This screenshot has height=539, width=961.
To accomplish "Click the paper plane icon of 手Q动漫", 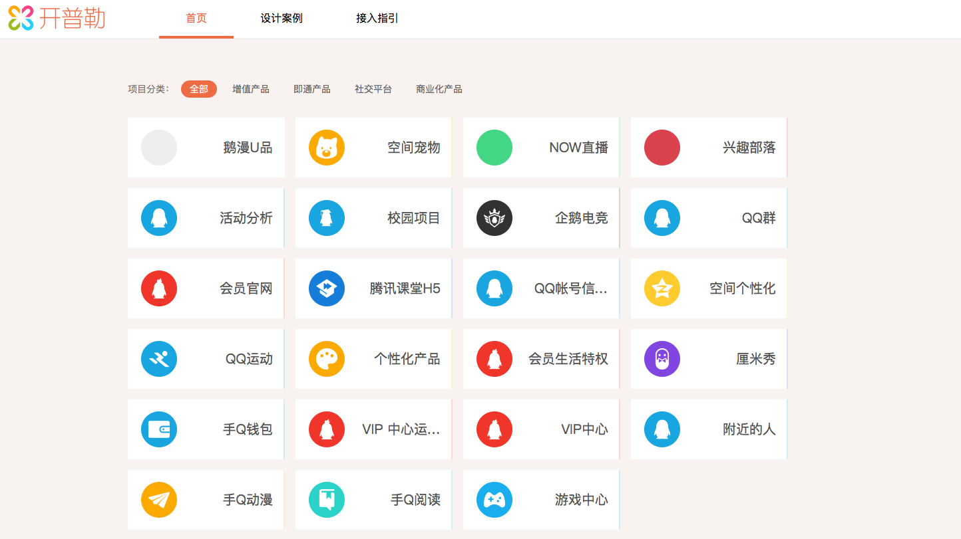I will point(159,500).
